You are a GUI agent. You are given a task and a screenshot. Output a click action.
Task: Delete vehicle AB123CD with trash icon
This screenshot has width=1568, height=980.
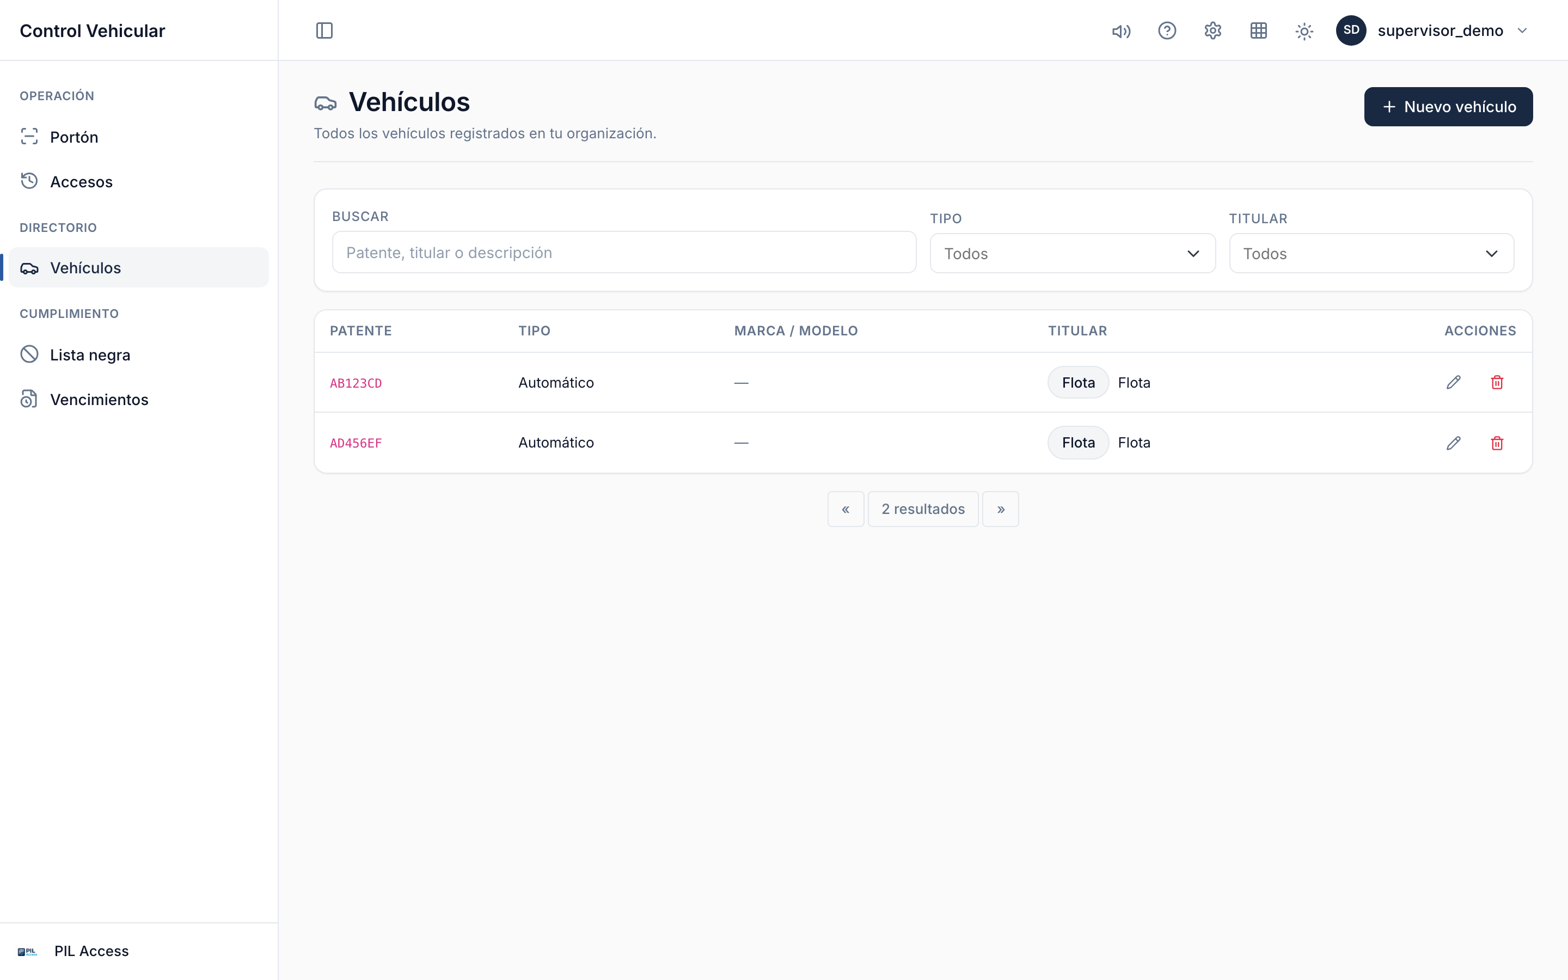point(1497,382)
